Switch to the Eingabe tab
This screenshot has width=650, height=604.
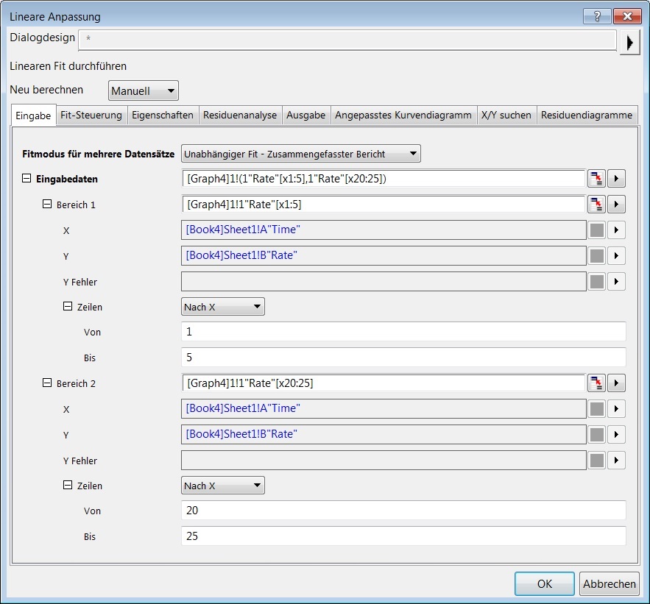pos(33,116)
